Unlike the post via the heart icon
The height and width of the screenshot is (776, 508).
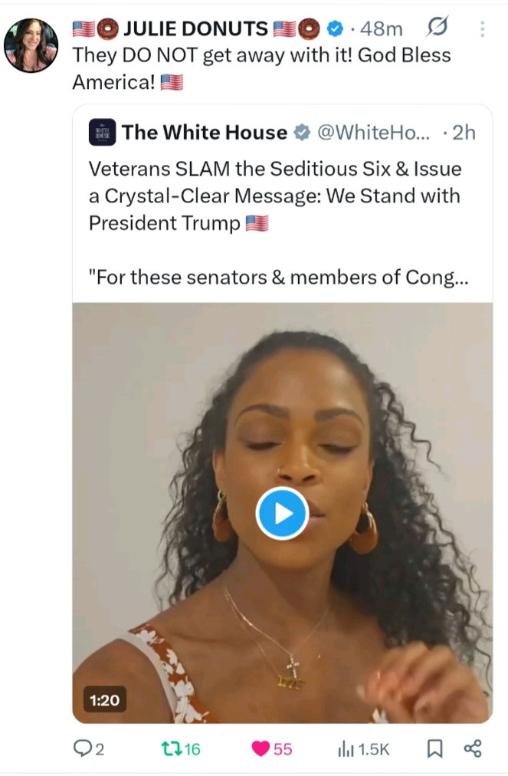(x=261, y=748)
